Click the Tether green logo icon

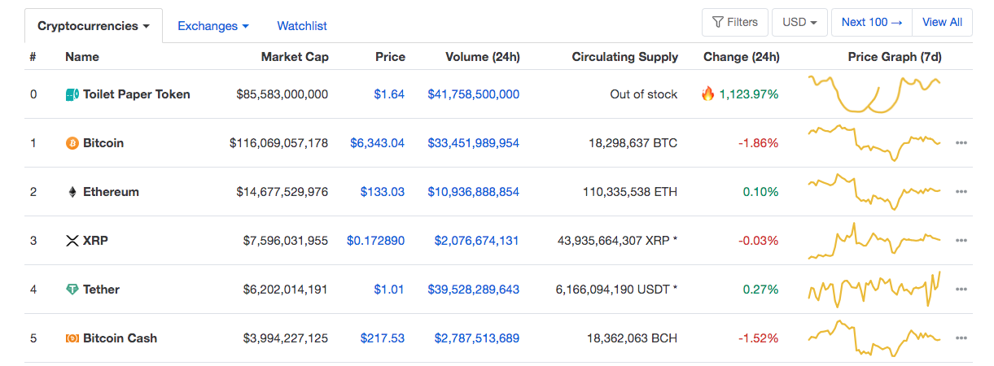click(72, 290)
